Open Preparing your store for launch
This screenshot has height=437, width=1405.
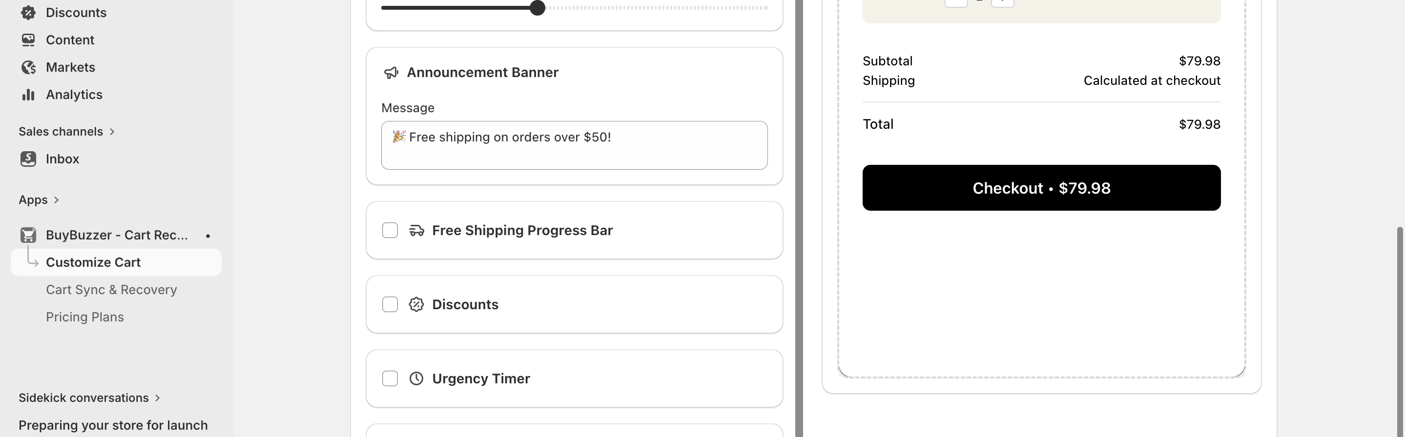tap(113, 425)
